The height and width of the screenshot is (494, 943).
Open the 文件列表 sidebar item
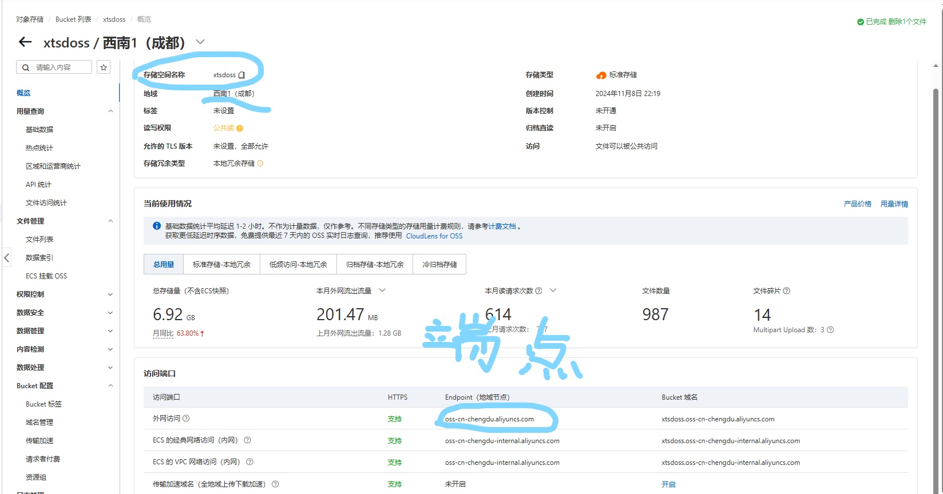pos(39,240)
